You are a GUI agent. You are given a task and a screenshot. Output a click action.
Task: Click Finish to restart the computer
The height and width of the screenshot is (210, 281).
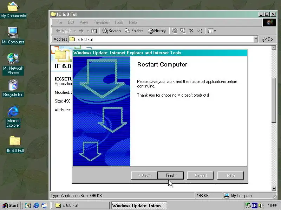coord(170,175)
